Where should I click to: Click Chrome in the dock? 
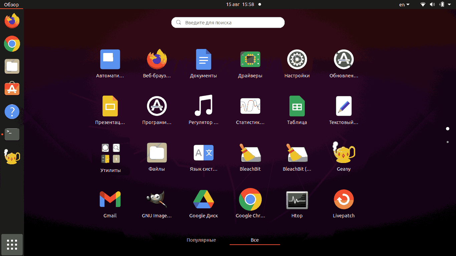click(x=12, y=44)
